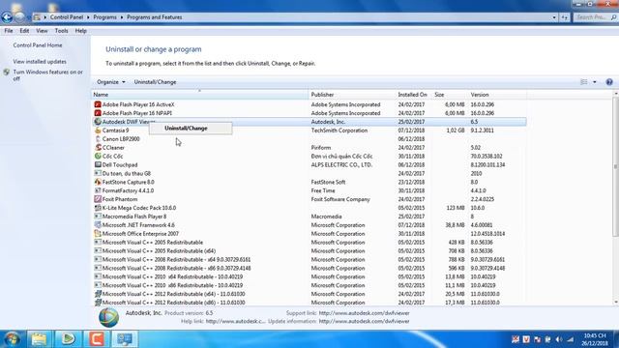
Task: Click the Windows features shield icon
Action: (x=7, y=72)
